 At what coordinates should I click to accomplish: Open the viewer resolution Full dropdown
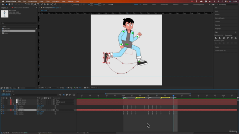53,88
